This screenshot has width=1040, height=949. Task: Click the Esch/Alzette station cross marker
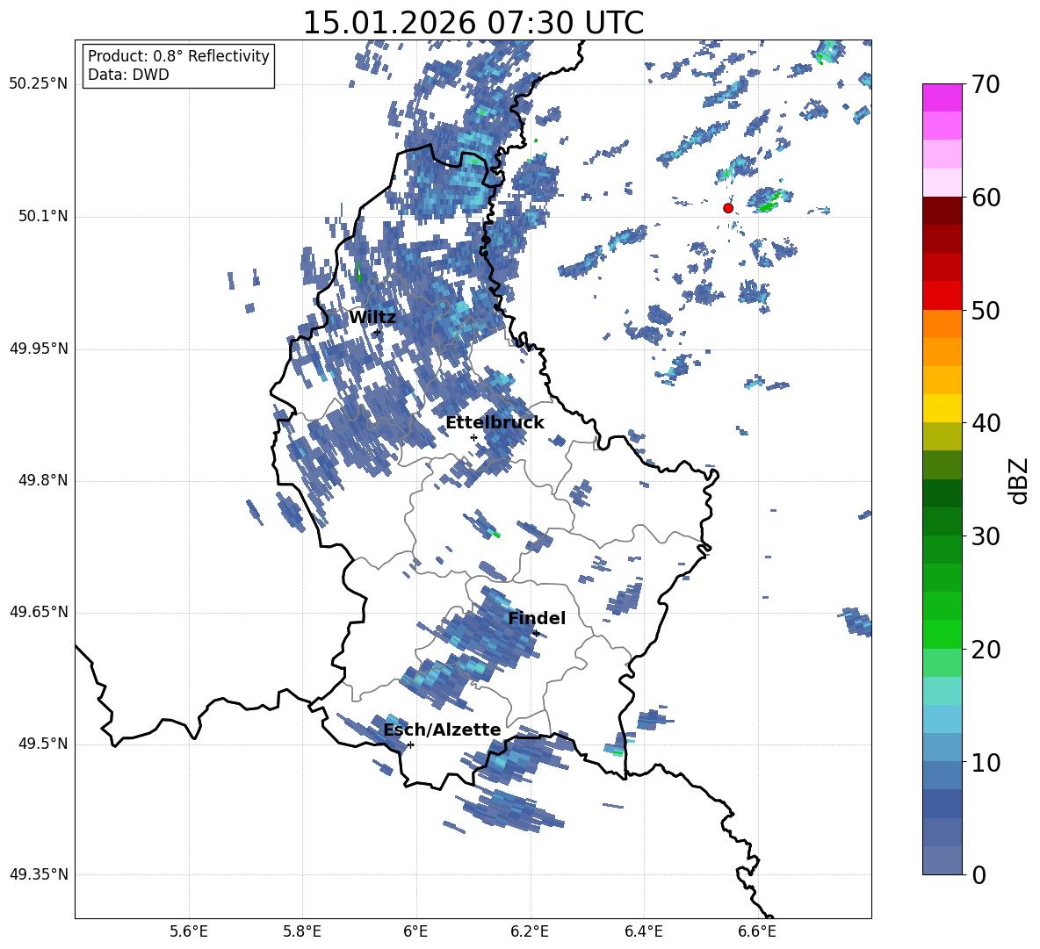pyautogui.click(x=410, y=744)
